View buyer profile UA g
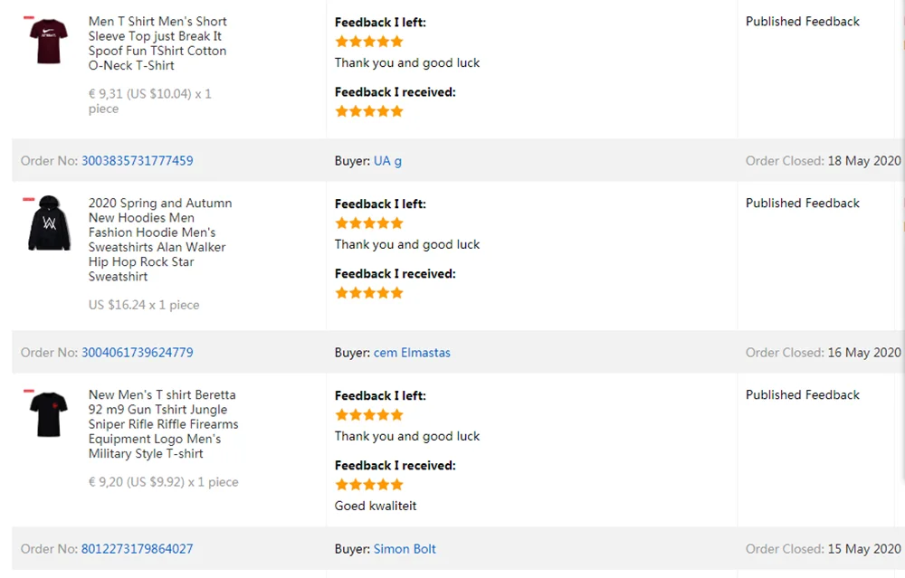This screenshot has width=905, height=578. tap(388, 161)
